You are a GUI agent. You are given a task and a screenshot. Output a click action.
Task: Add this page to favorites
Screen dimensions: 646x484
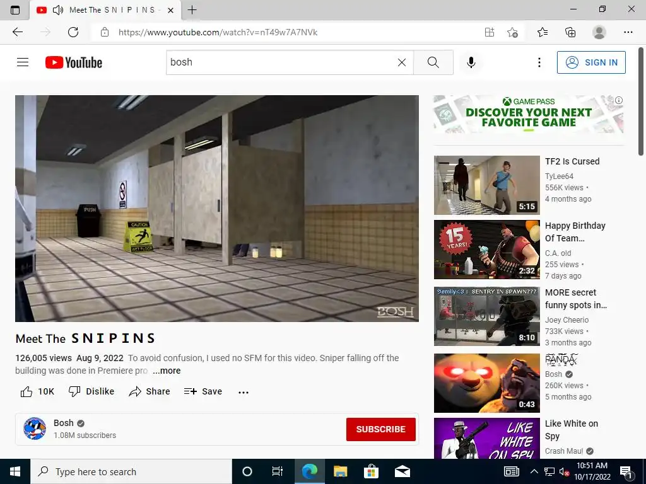click(x=512, y=32)
